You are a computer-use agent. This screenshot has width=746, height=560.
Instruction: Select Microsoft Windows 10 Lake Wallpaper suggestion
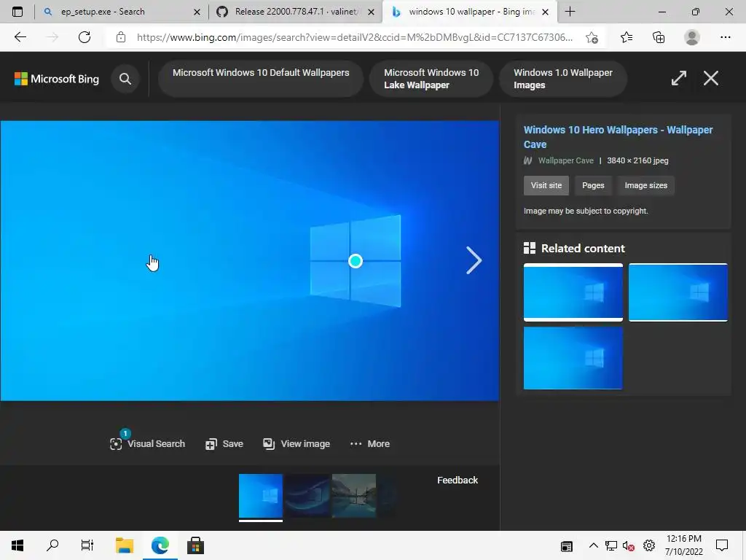tap(431, 79)
